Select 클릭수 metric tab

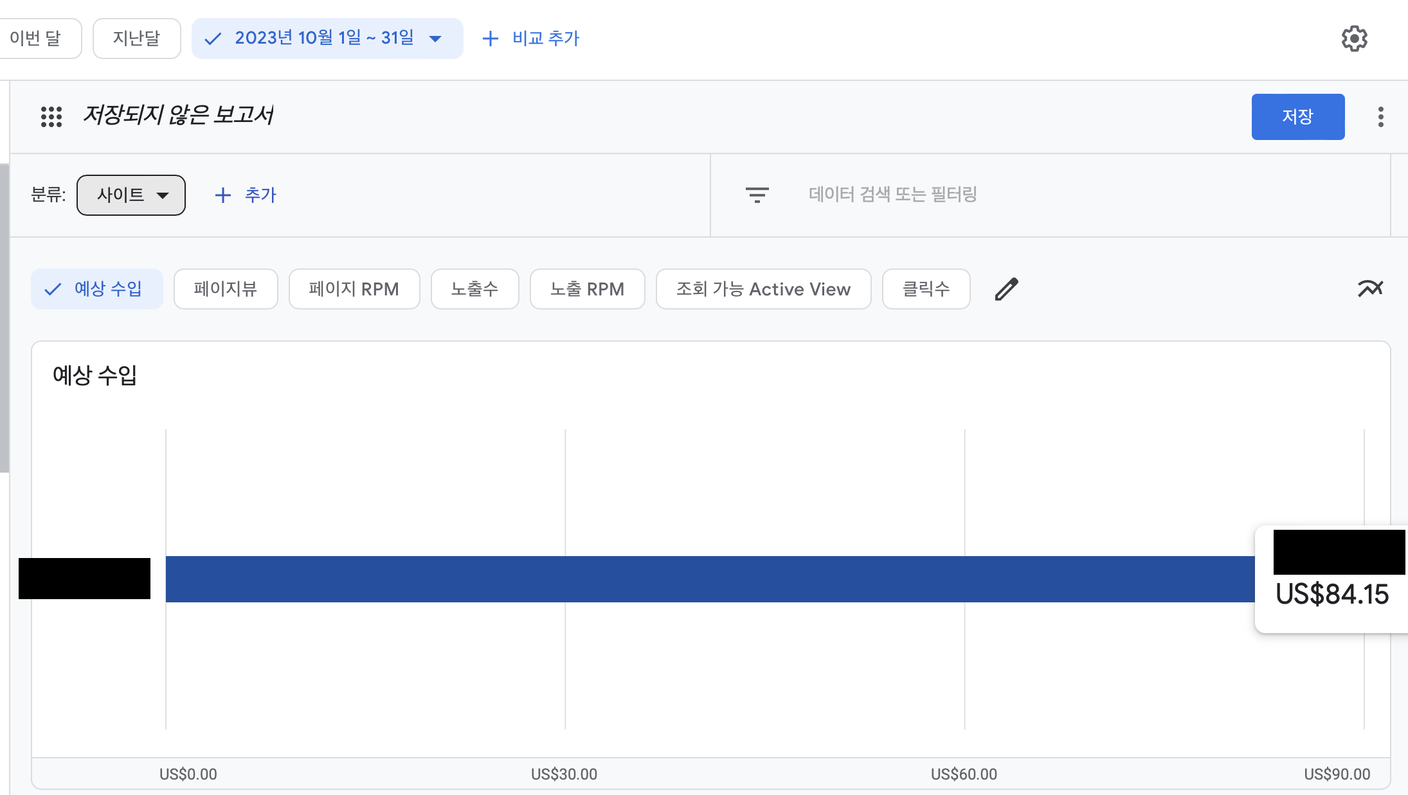(x=923, y=288)
